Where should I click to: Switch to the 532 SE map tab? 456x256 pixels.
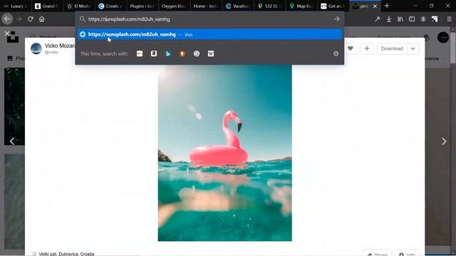click(269, 6)
